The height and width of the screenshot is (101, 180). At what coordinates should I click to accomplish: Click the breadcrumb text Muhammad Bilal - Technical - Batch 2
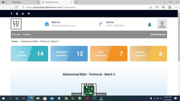pos(40,41)
